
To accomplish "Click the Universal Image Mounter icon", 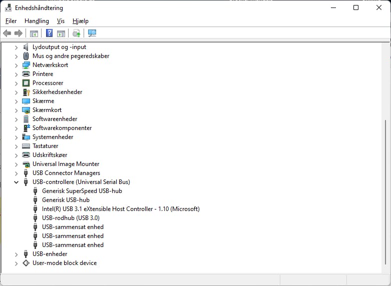I will pyautogui.click(x=26, y=164).
